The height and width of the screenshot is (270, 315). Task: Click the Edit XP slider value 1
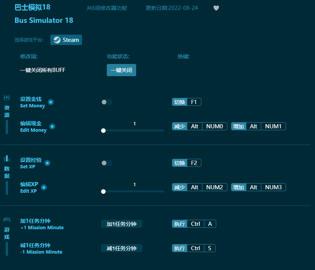coord(134,185)
